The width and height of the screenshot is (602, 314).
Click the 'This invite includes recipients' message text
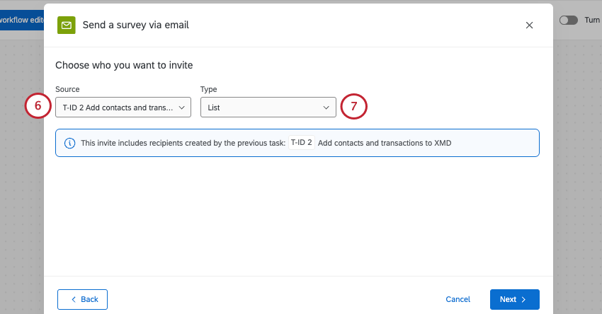pyautogui.click(x=183, y=143)
